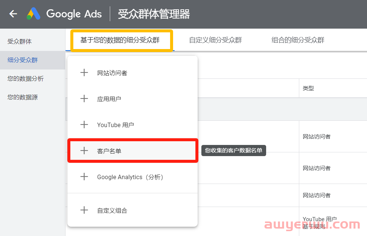Choose 应用用户 in the menu
Viewport: 367px width, 236px height.
[133, 99]
